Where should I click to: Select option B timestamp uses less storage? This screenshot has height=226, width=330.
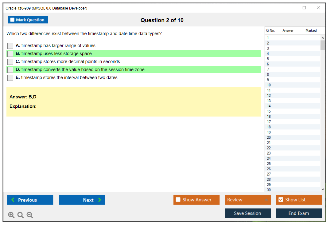(10, 54)
